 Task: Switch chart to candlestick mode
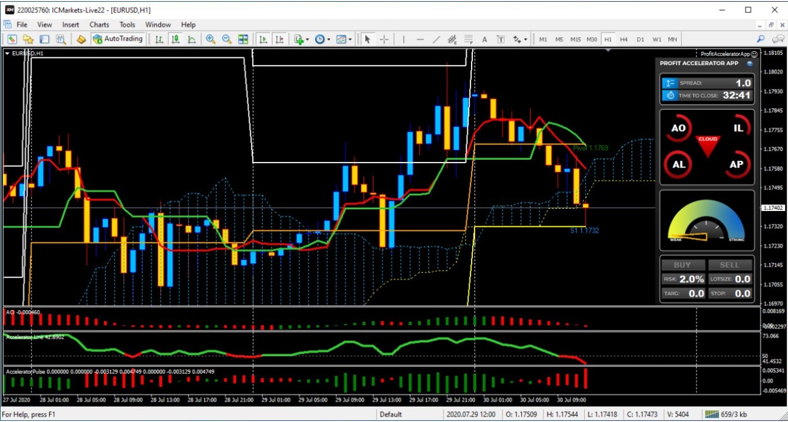point(176,39)
